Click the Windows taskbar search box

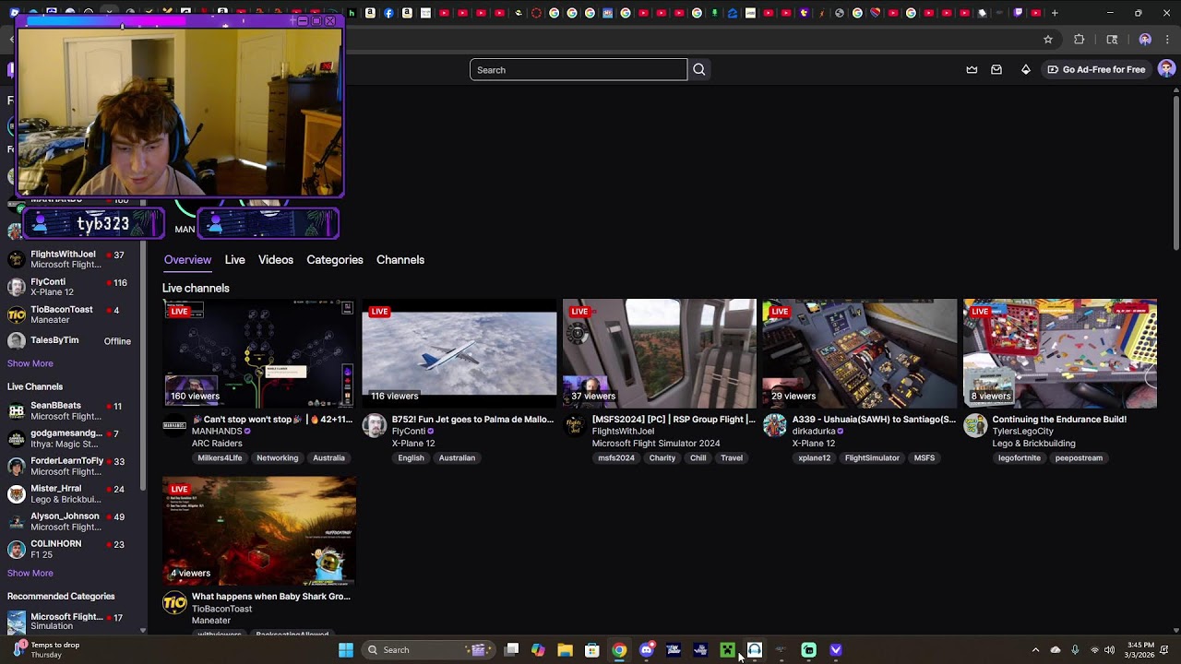[x=427, y=650]
